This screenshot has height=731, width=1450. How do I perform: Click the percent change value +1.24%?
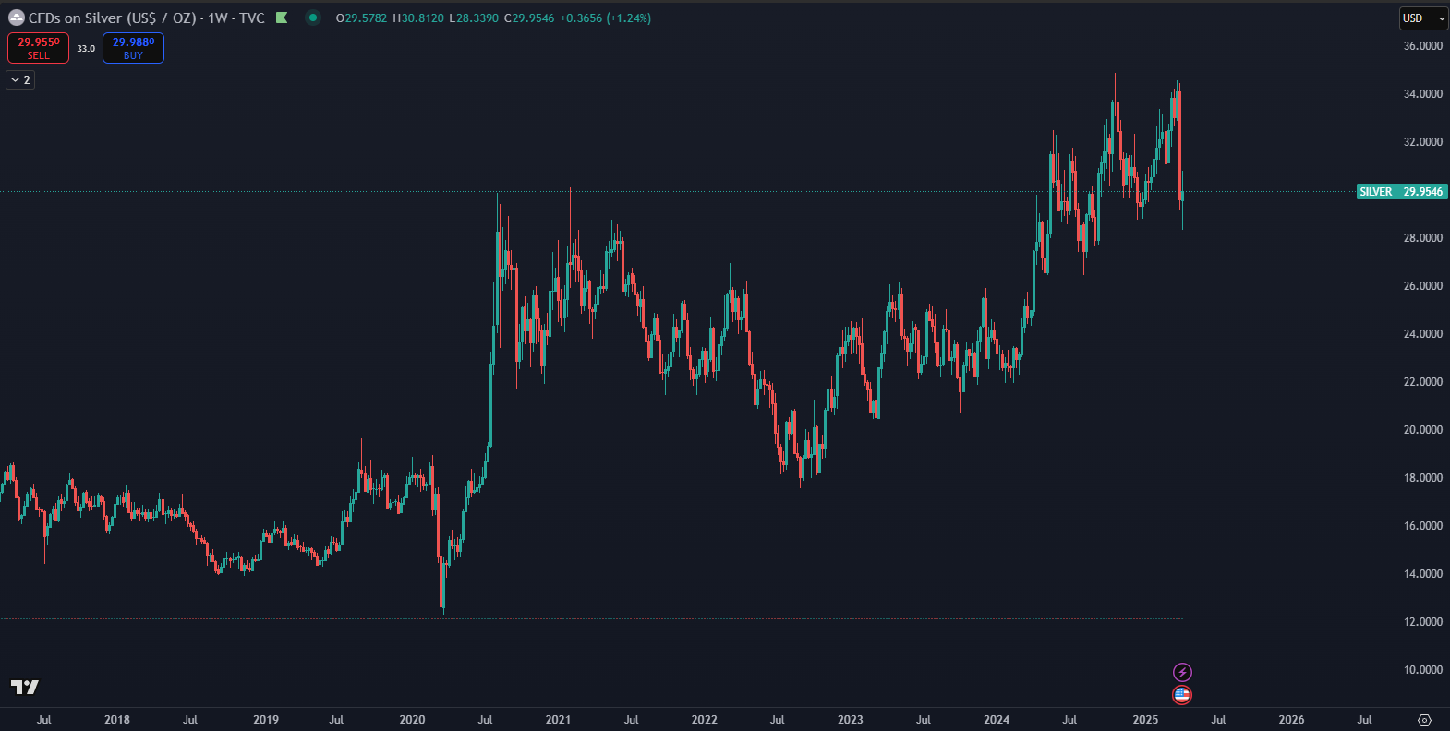629,18
